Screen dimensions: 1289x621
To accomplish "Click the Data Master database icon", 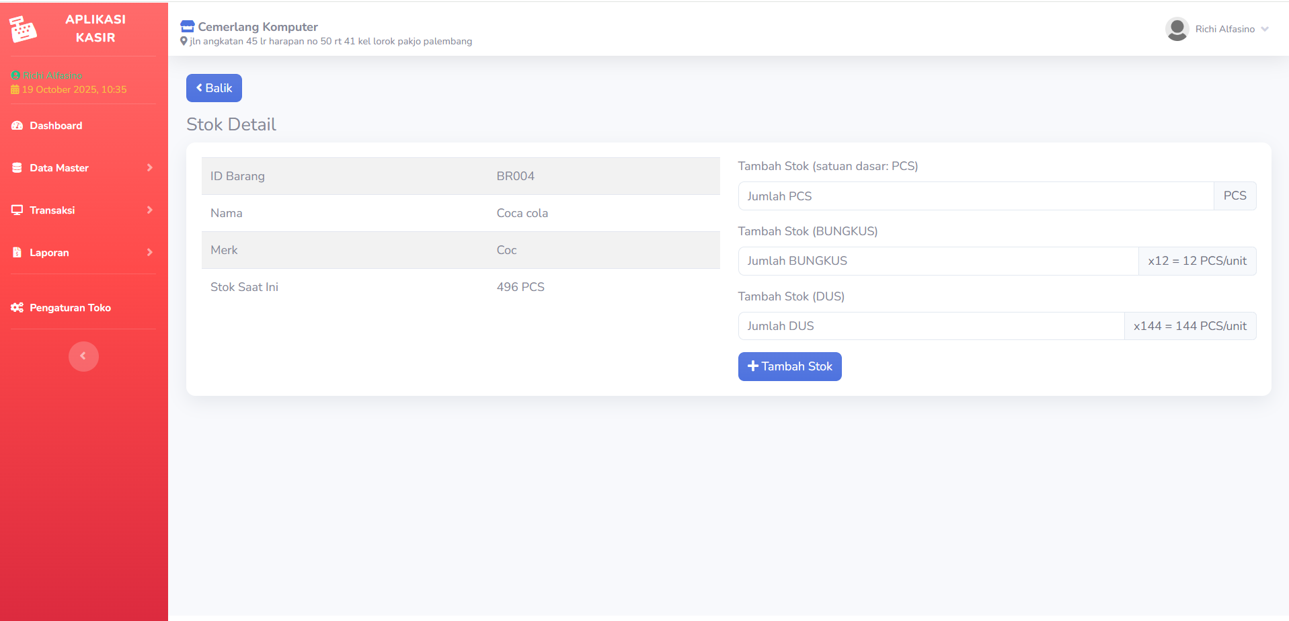I will (17, 168).
